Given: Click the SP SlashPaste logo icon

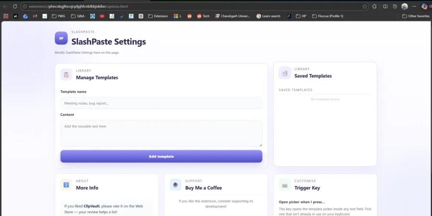Looking at the screenshot, I should 61,38.
